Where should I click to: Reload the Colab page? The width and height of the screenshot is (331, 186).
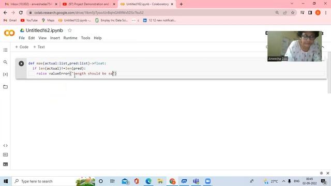click(21, 12)
